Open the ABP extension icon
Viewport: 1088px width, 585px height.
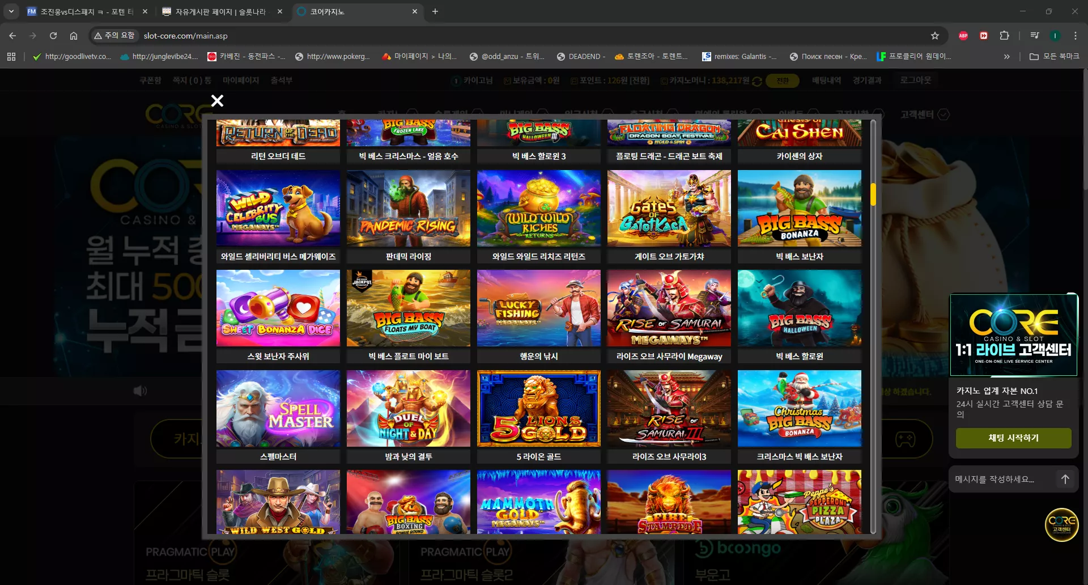[963, 36]
